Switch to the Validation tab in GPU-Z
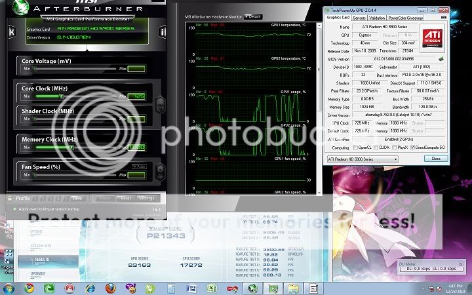 coord(377,18)
